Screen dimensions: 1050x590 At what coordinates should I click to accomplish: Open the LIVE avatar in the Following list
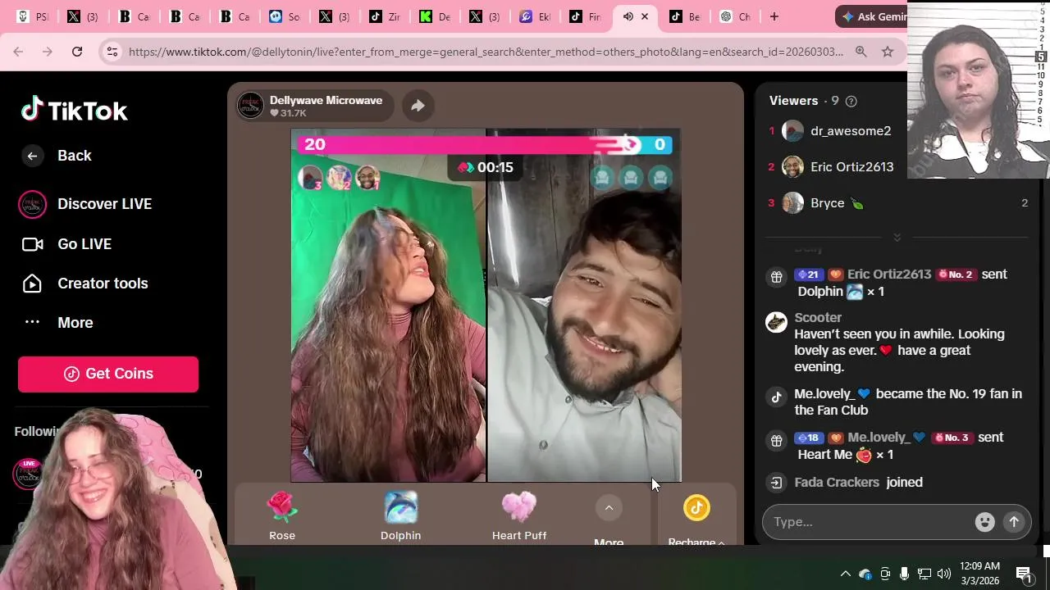[29, 474]
